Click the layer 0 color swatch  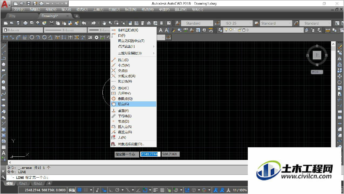(244, 30)
